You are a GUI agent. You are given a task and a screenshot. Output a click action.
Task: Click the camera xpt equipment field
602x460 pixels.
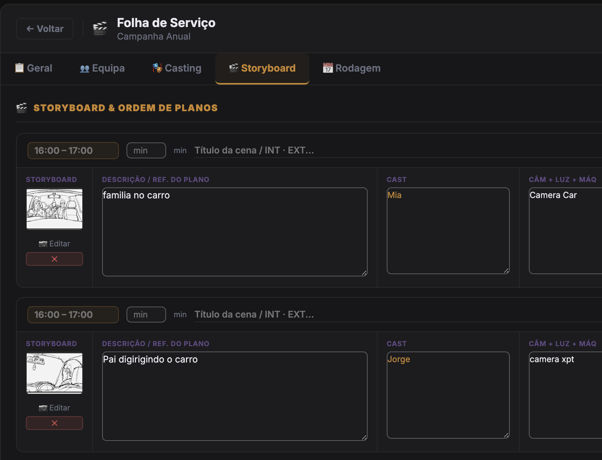(565, 395)
